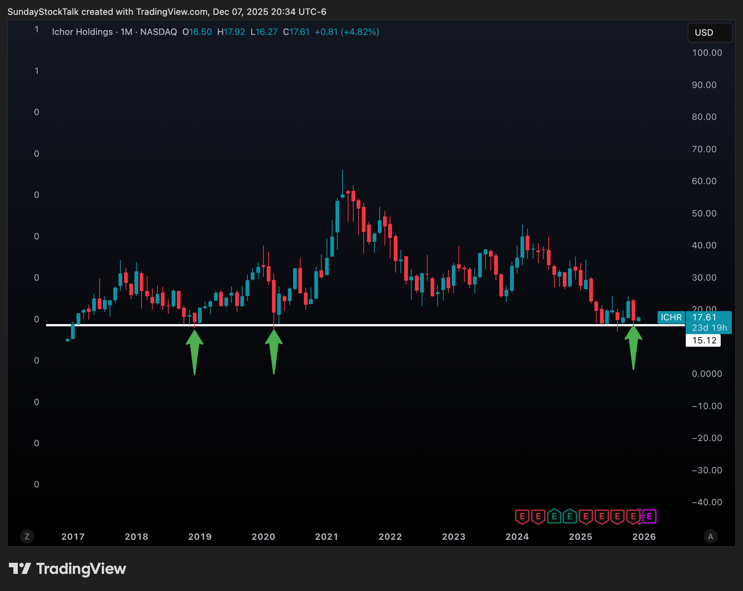Click the 2024 label on the time axis

[x=517, y=537]
